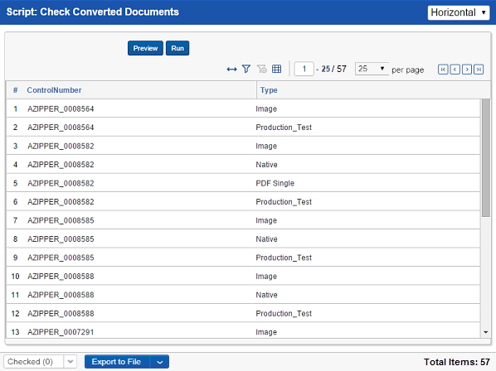Click the PDF Single cell in row 5
496x371 pixels.
275,183
